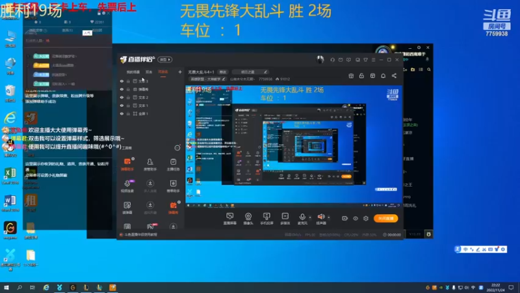Click the share icon above preview

pyautogui.click(x=394, y=76)
